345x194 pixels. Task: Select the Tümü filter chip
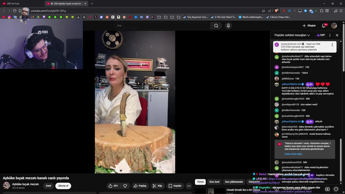pyautogui.click(x=200, y=182)
